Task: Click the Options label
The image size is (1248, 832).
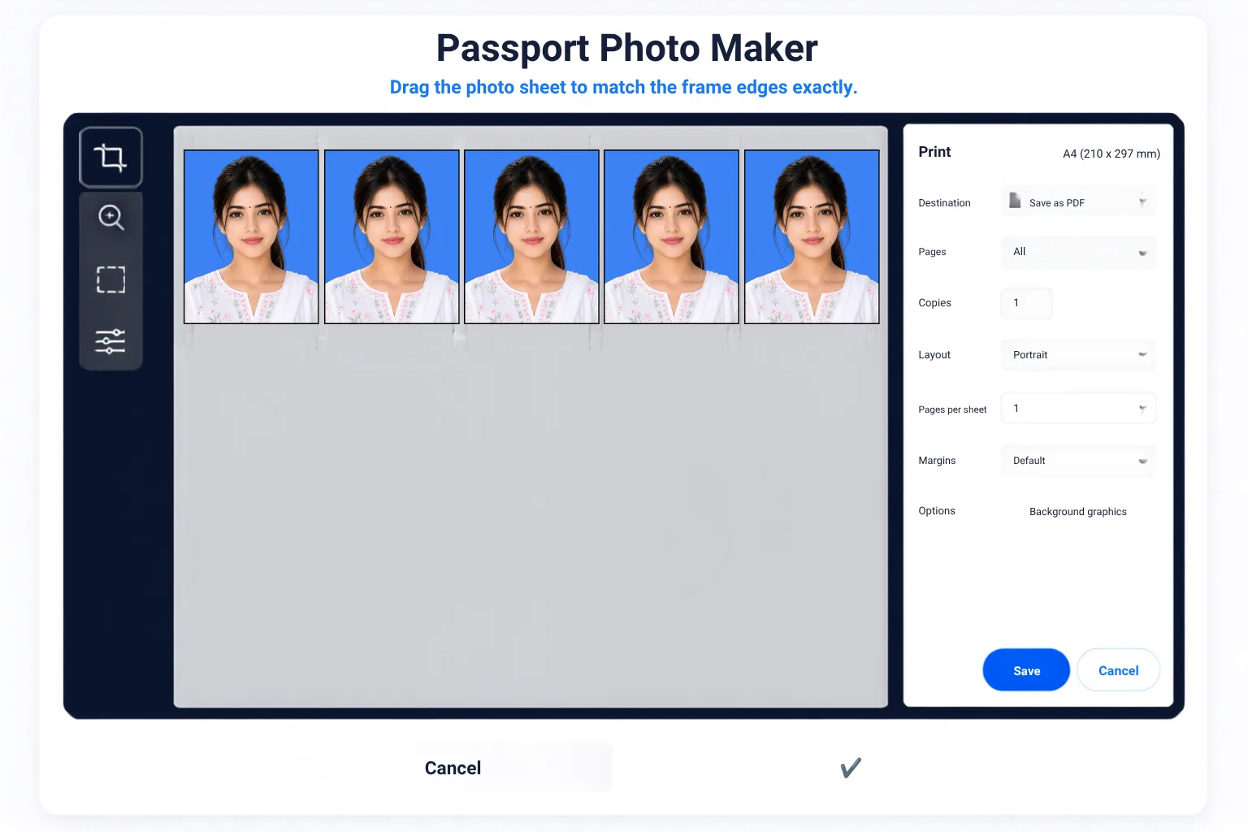Action: click(936, 511)
